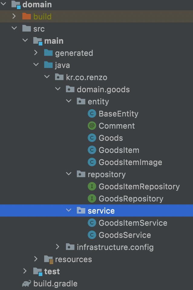Click the annotation icon next to Comment
Viewport: 193px width, 290px height.
coord(92,126)
